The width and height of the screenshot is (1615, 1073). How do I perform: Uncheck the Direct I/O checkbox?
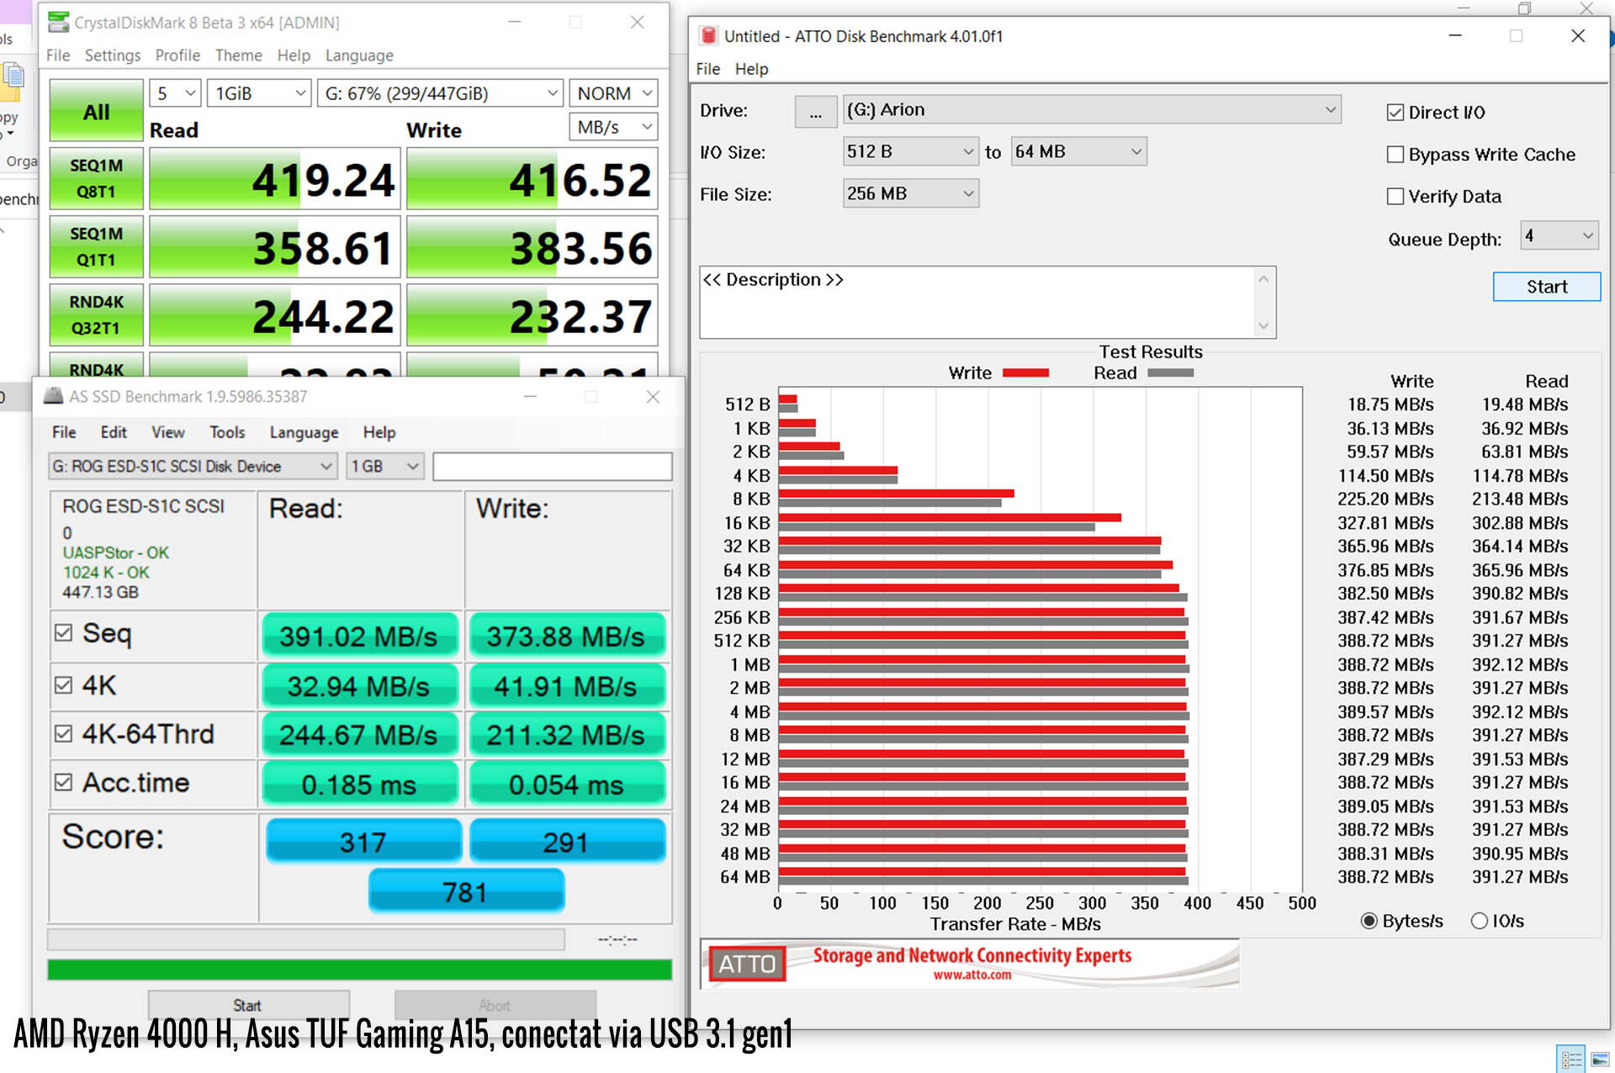point(1395,113)
